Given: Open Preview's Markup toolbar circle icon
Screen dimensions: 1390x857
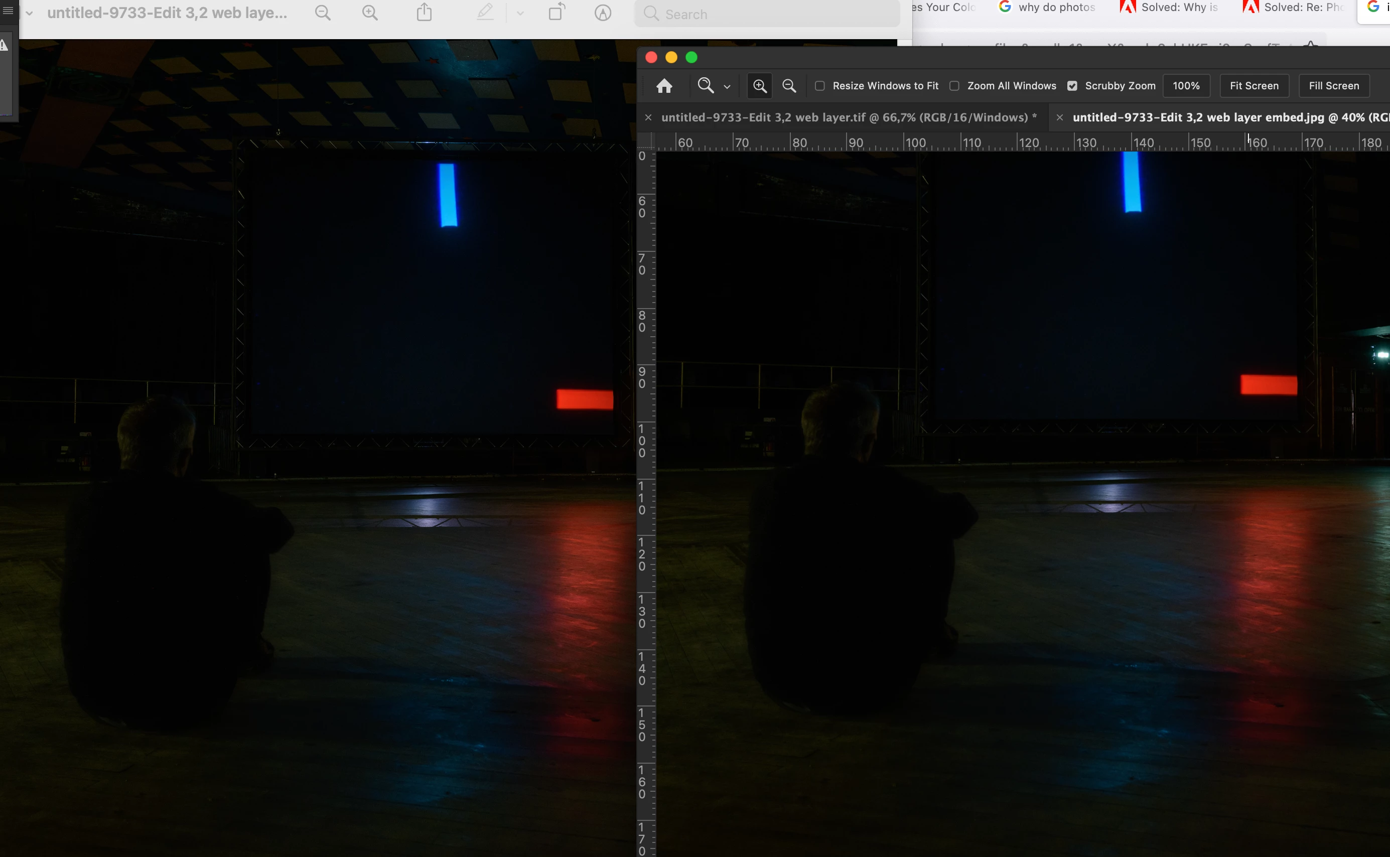Looking at the screenshot, I should (x=603, y=13).
